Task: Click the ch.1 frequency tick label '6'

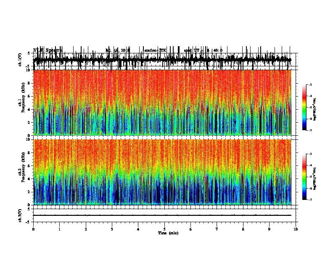Action: 29,96
